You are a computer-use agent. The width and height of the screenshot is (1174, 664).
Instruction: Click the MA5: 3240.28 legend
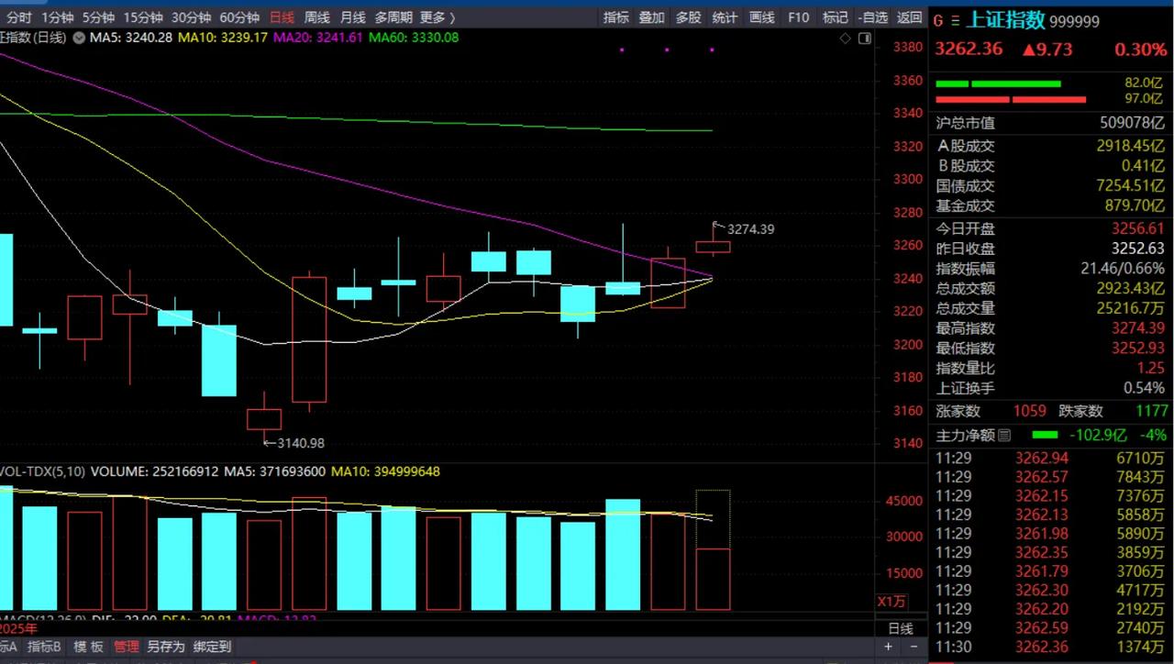point(133,38)
